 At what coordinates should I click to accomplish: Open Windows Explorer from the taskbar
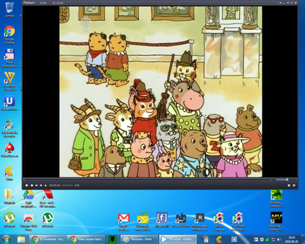(x=21, y=240)
